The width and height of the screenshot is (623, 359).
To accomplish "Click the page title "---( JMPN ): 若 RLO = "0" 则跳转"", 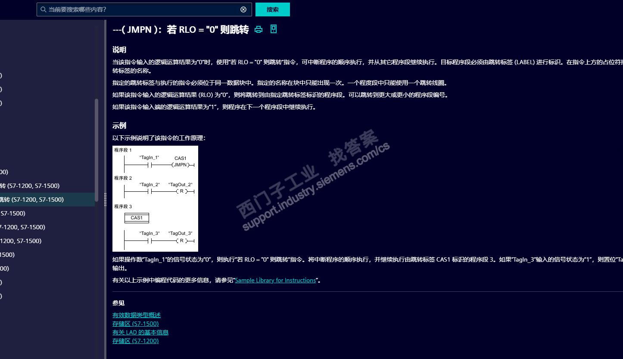I will click(181, 30).
